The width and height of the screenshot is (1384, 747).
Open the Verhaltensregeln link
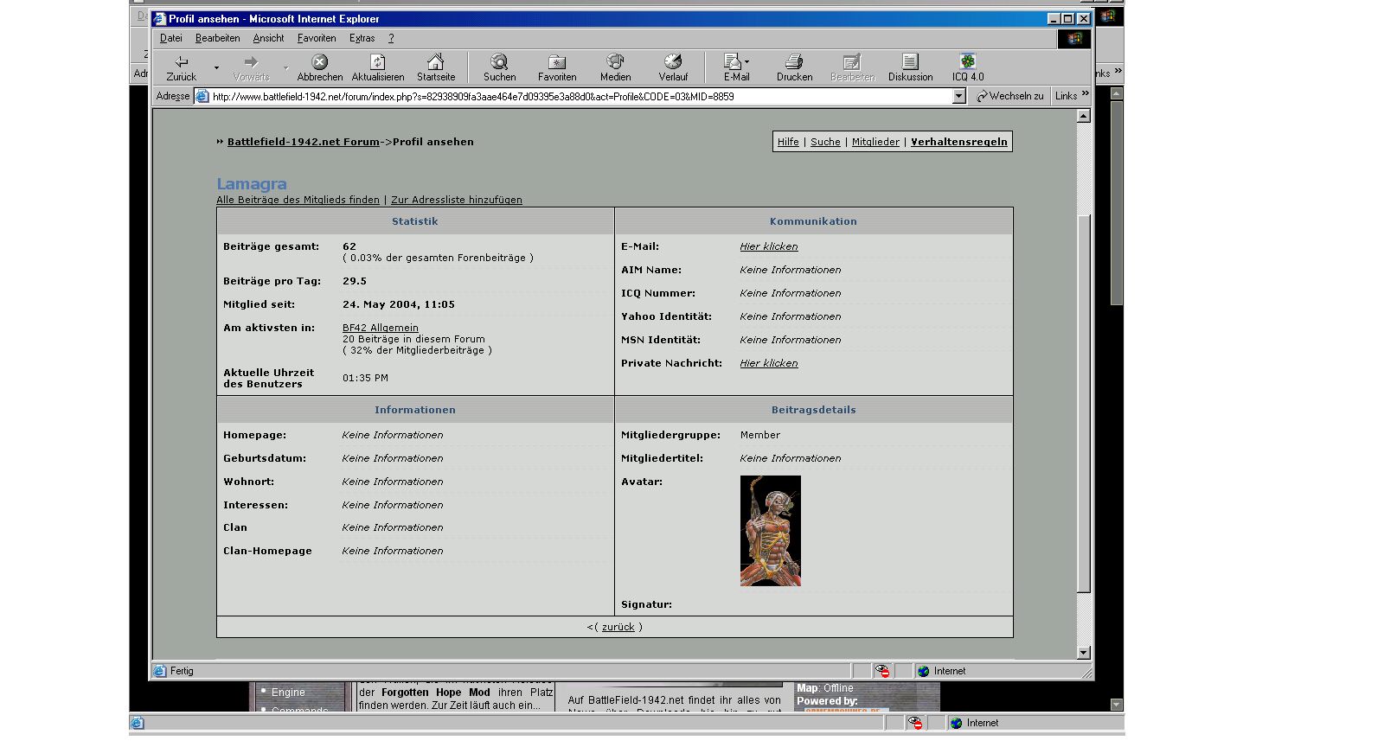coord(959,142)
